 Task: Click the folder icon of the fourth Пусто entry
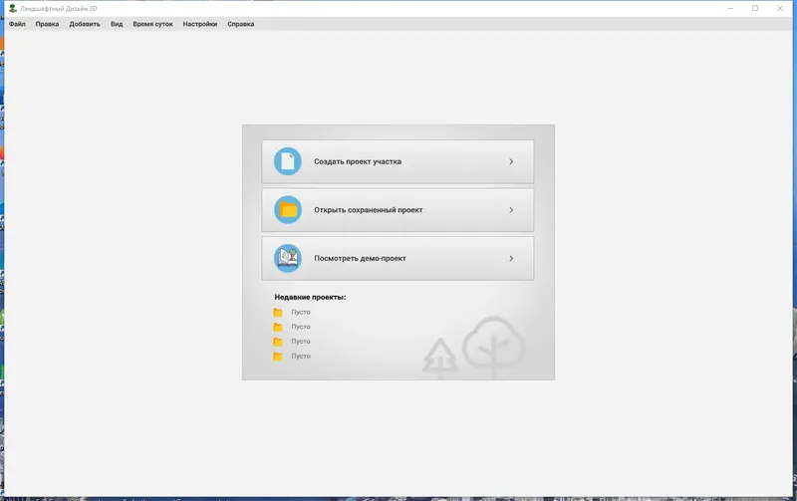pyautogui.click(x=278, y=357)
